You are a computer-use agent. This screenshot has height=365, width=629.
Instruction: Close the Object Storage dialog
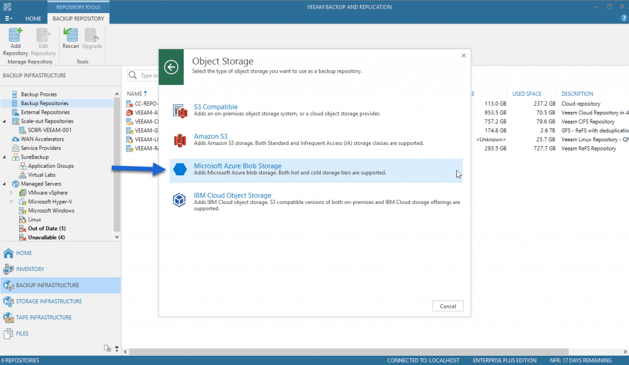464,55
